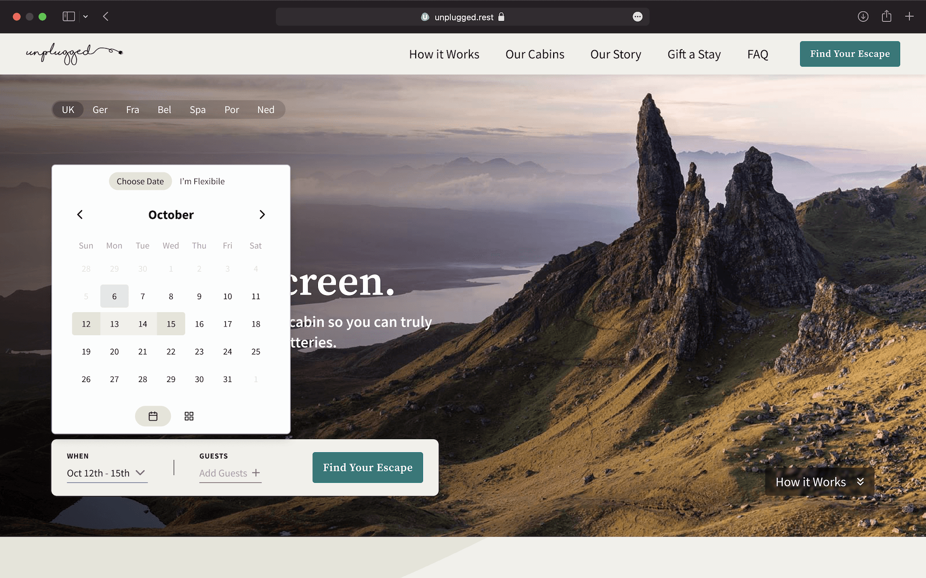Open the Safari share icon

pos(886,16)
